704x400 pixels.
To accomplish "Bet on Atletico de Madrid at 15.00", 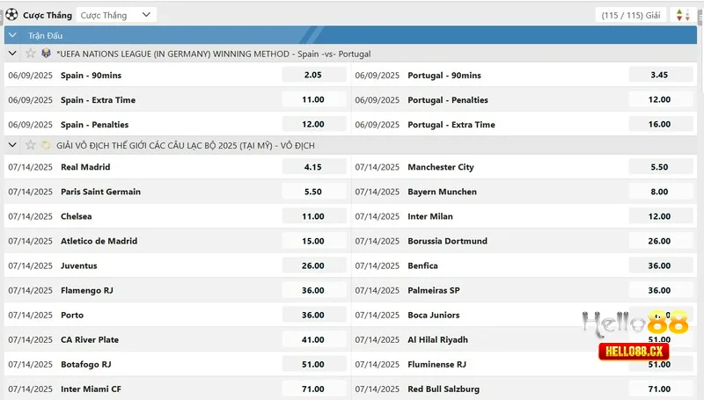I will click(x=313, y=241).
